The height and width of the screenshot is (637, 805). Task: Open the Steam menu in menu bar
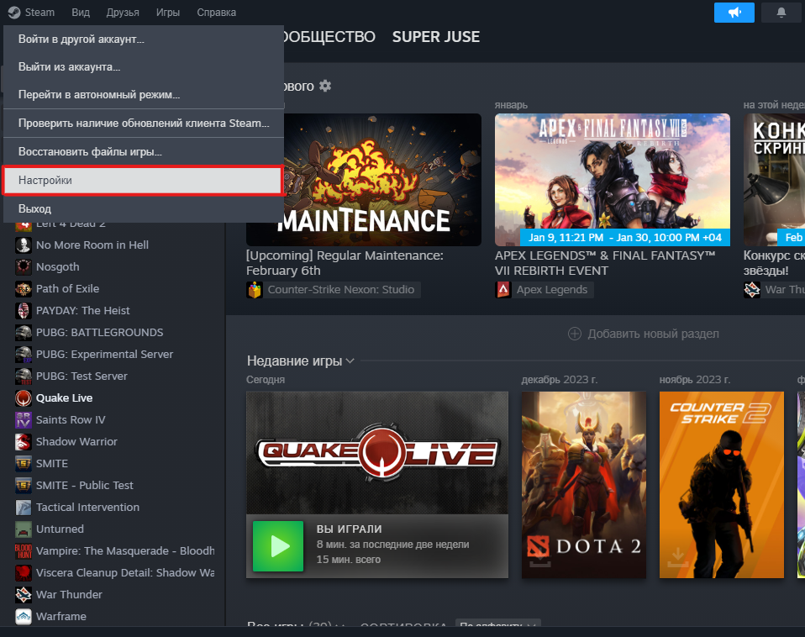[x=31, y=13]
